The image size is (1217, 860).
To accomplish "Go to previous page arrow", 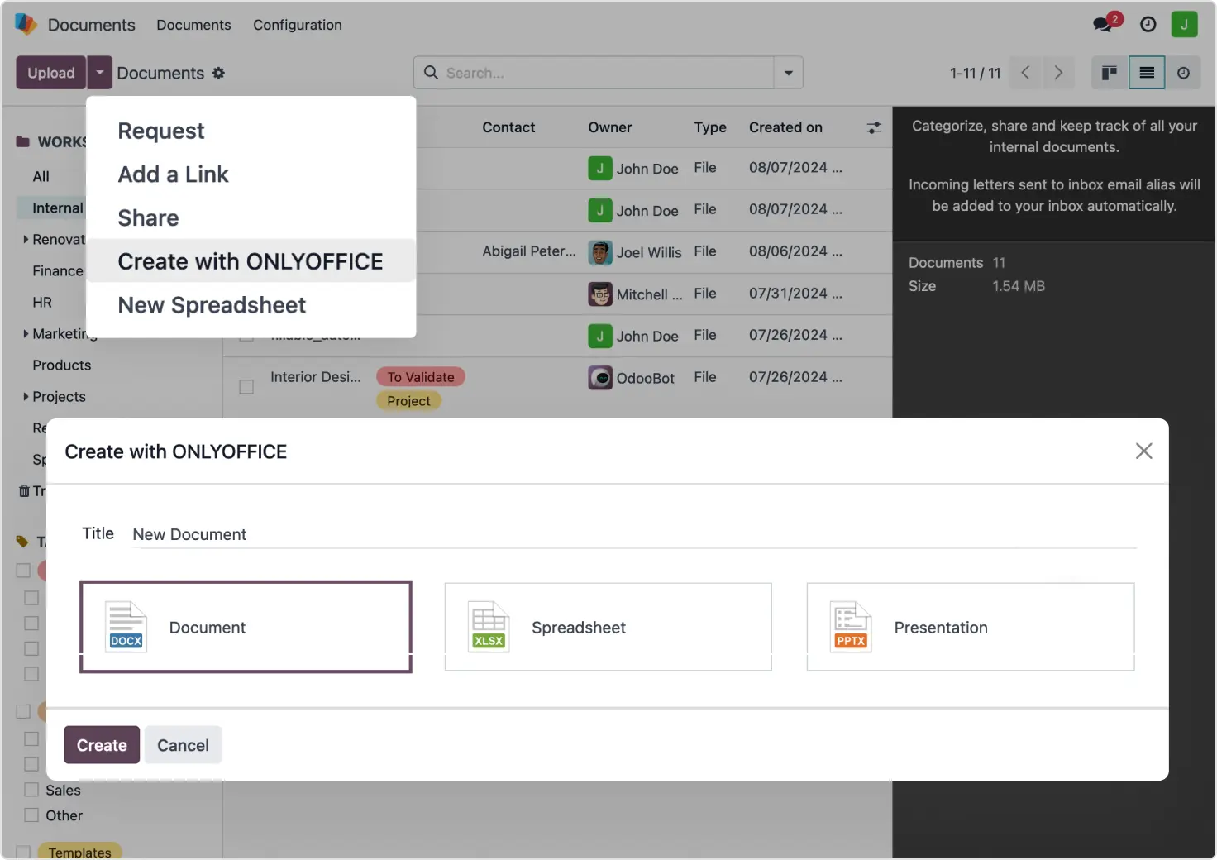I will (x=1025, y=73).
